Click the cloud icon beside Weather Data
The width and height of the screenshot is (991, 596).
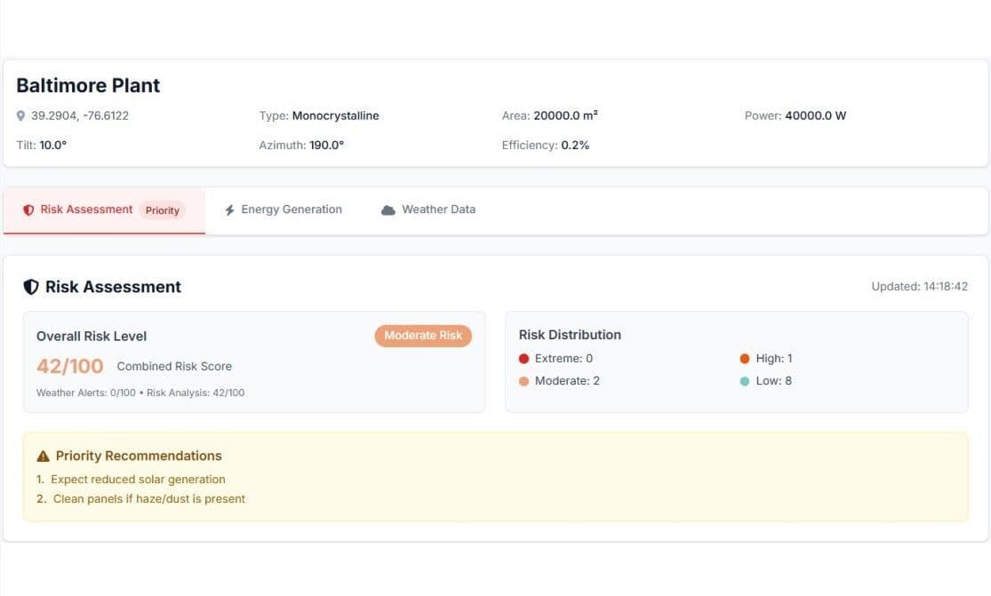(388, 209)
